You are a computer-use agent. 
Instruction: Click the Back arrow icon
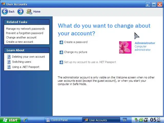[x=5, y=12]
